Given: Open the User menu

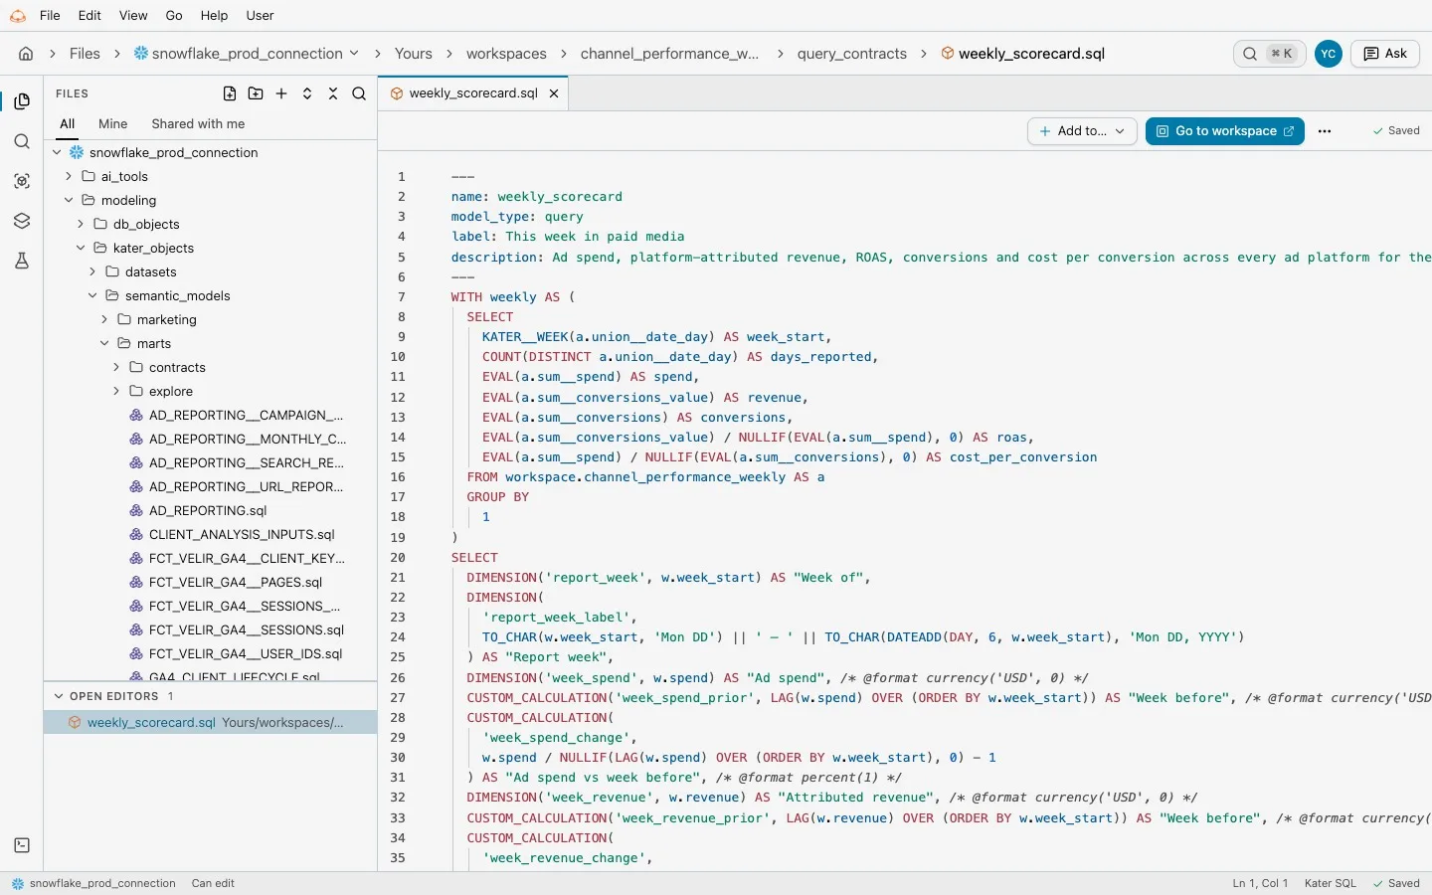Looking at the screenshot, I should (260, 16).
